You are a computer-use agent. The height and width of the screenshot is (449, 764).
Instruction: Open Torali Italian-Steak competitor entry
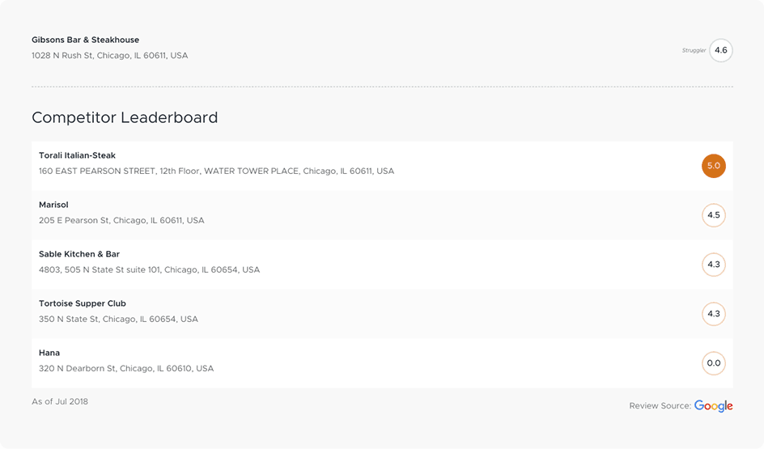[382, 166]
